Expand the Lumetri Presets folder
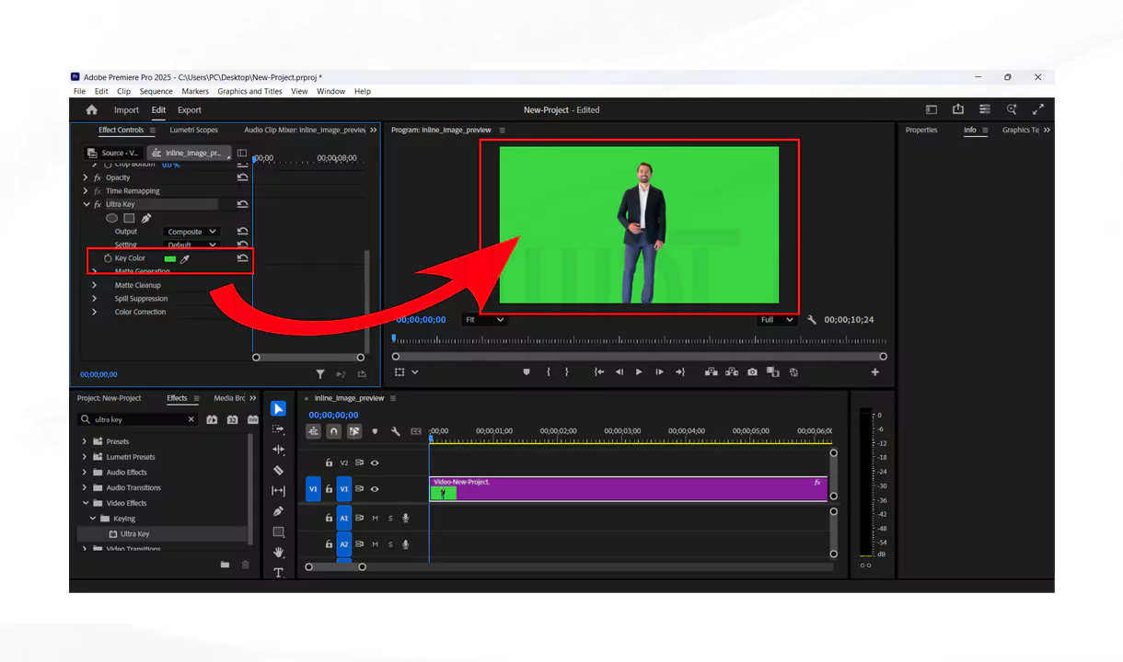This screenshot has height=662, width=1123. [85, 457]
